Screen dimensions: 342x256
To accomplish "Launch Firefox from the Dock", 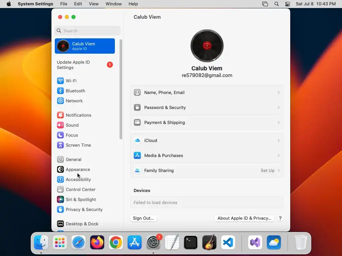I will pos(97,242).
